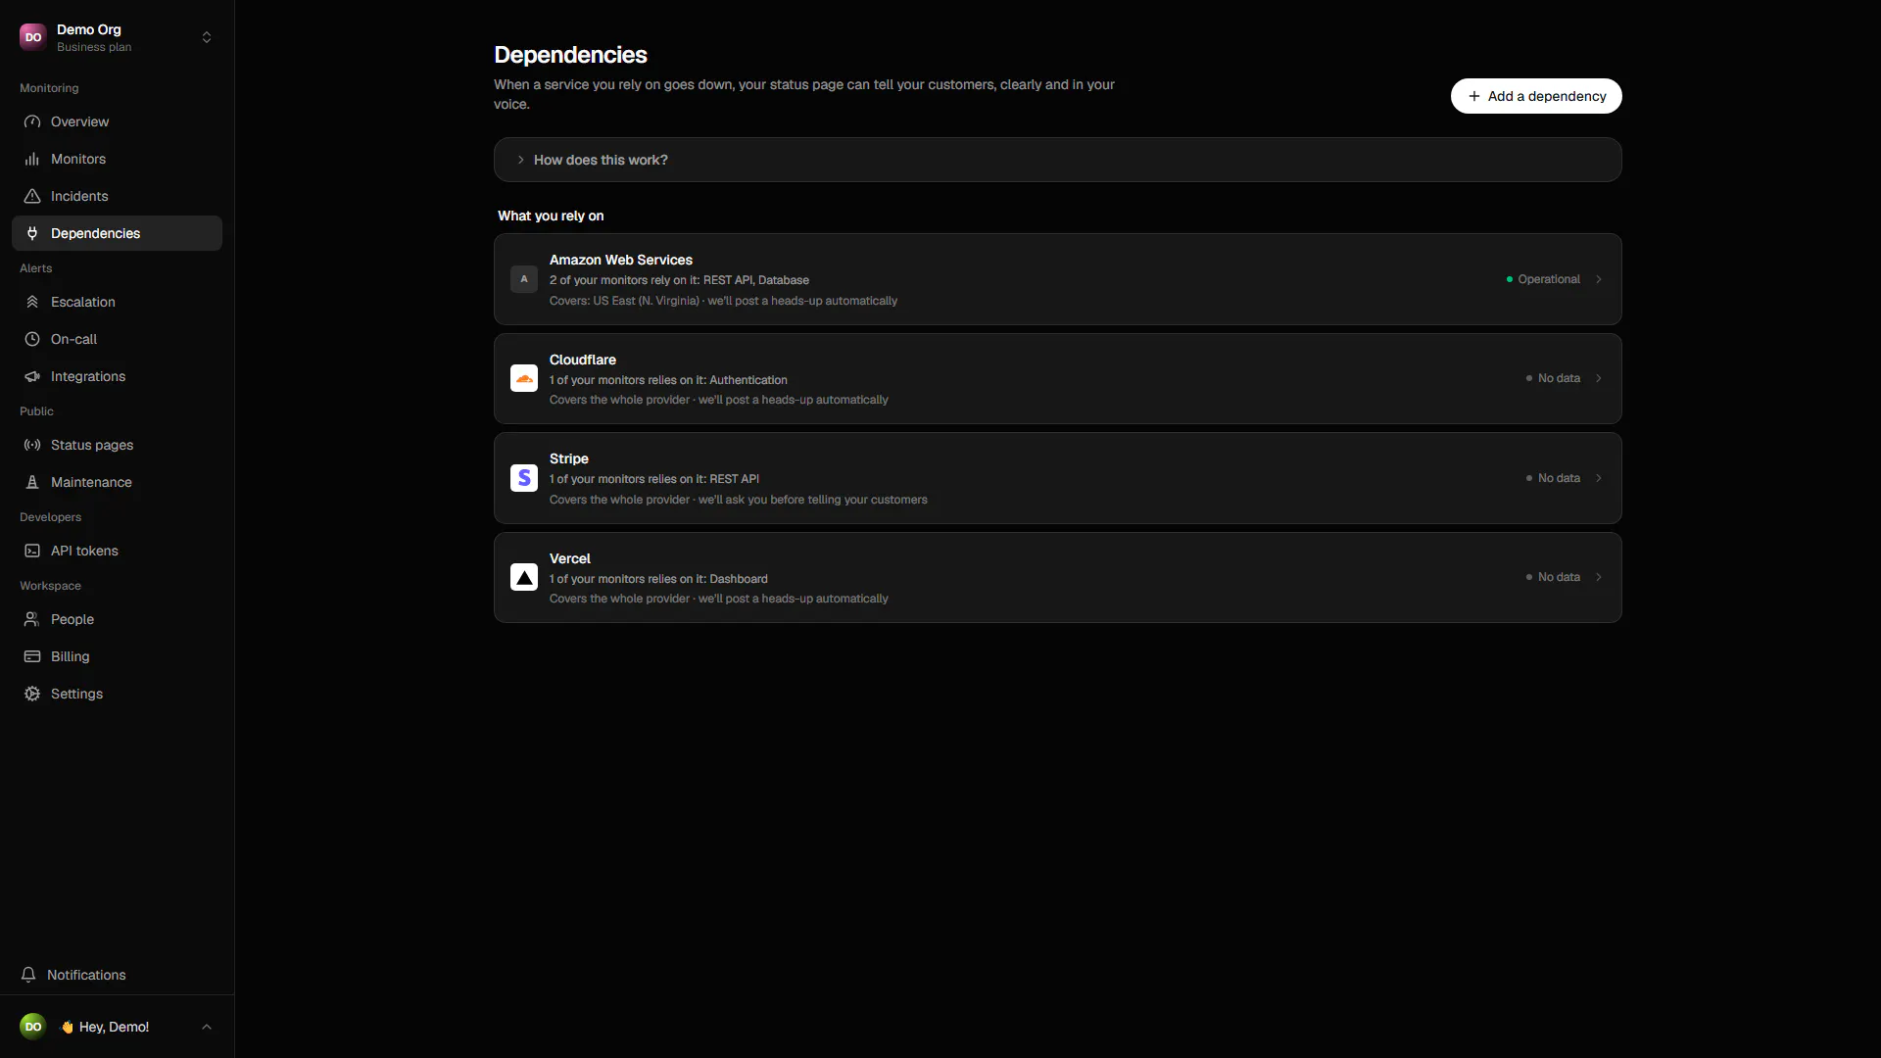Open the Maintenance link
1881x1058 pixels.
[118, 482]
